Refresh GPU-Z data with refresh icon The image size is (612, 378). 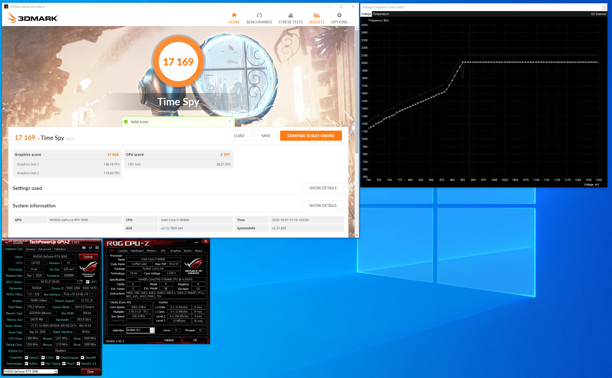click(x=90, y=248)
